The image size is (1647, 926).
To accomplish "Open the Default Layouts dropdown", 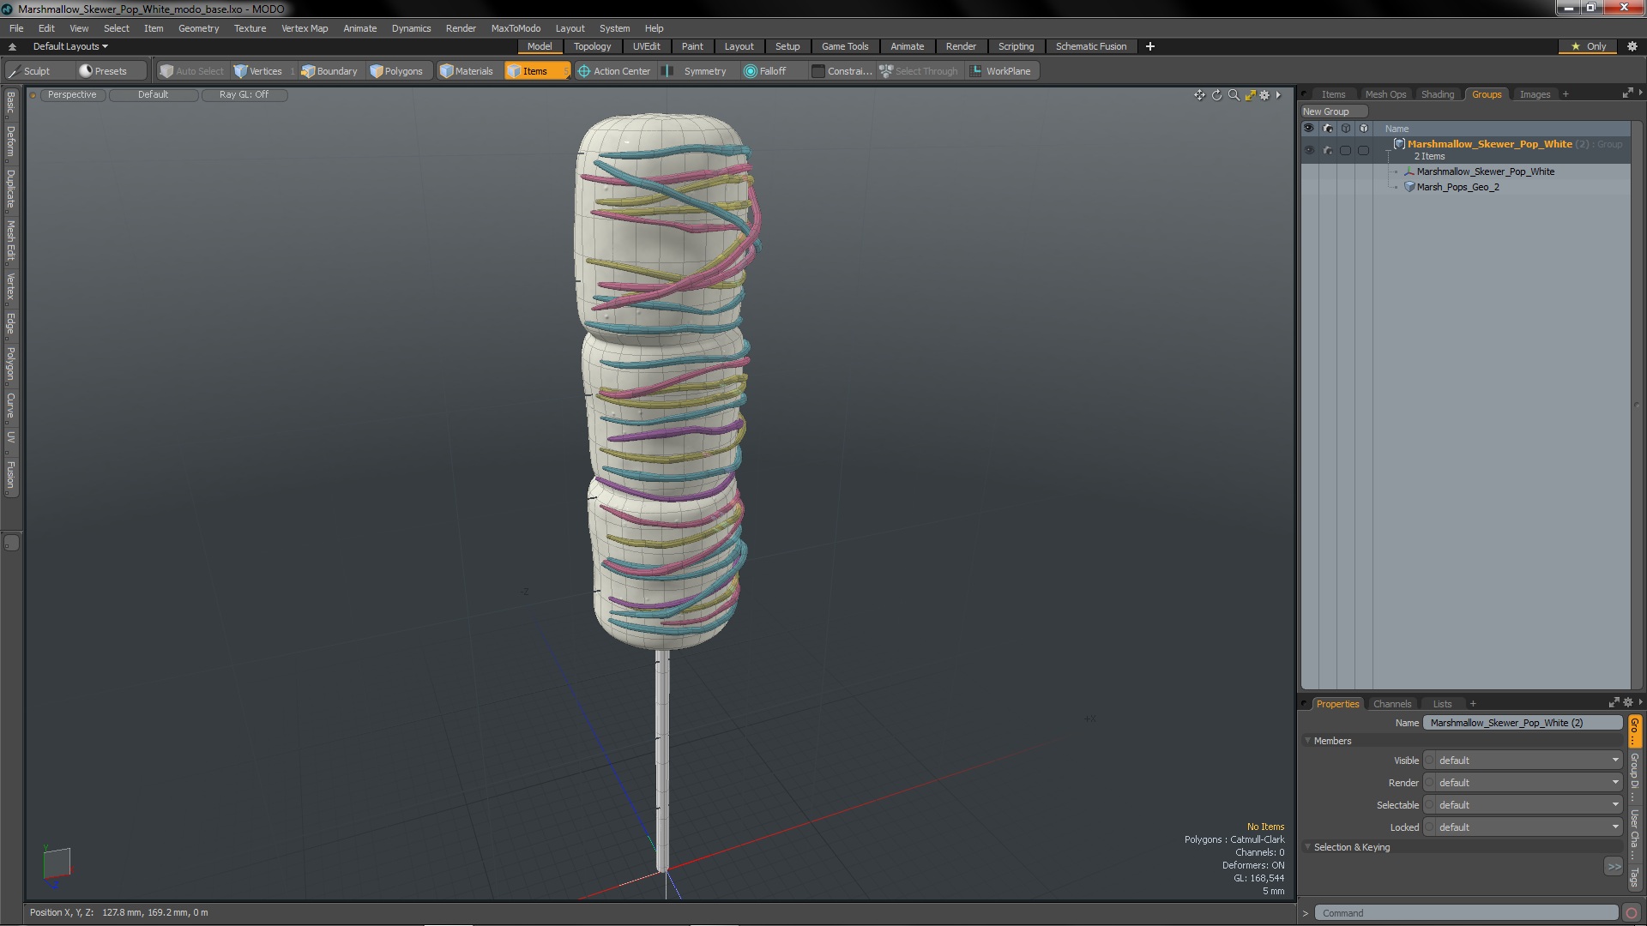I will click(x=70, y=46).
